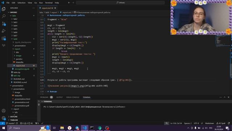Image resolution: width=232 pixels, height=131 pixels.
Task: Click the VS Code logo icon
Action: [x=3, y=3]
